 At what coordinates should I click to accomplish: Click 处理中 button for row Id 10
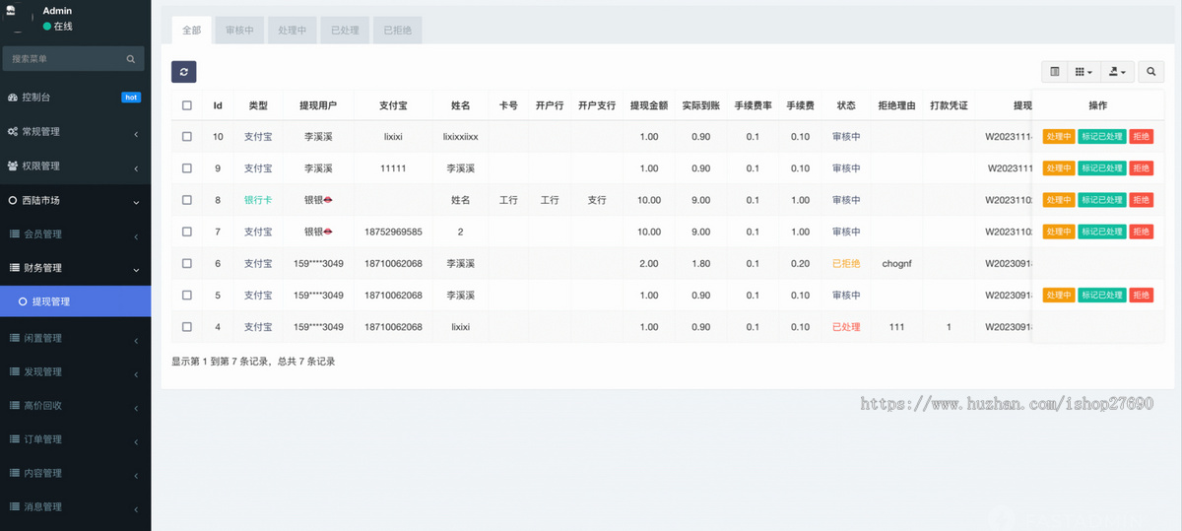pyautogui.click(x=1059, y=137)
